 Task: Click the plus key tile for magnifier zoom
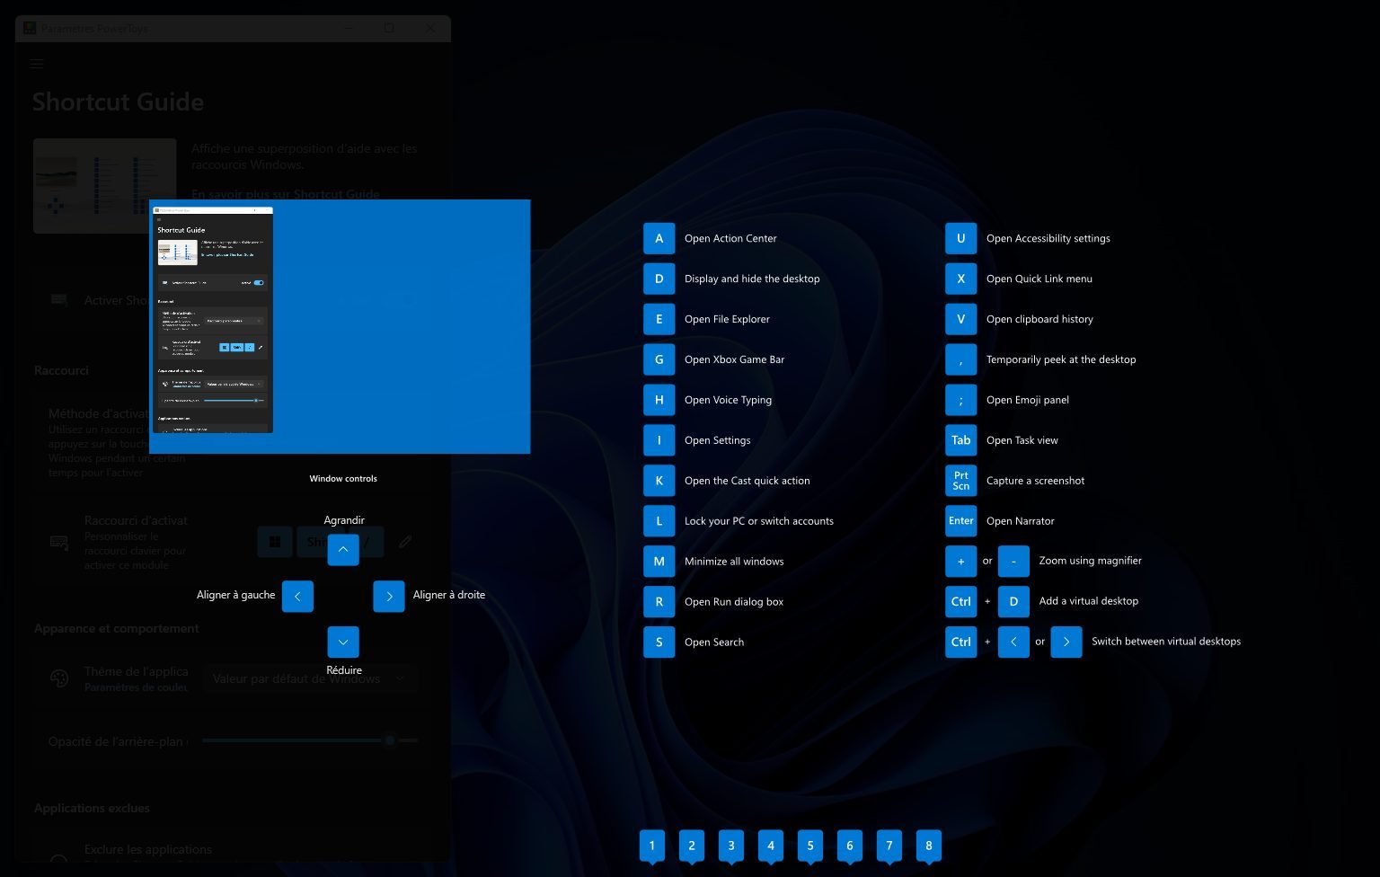(960, 561)
